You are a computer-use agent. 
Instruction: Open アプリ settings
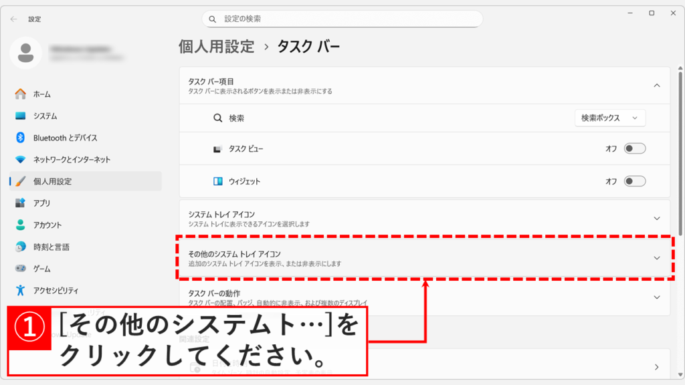pos(41,203)
